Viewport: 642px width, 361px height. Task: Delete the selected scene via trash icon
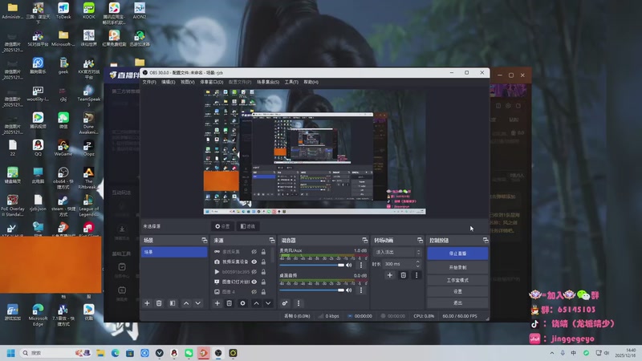tap(159, 303)
